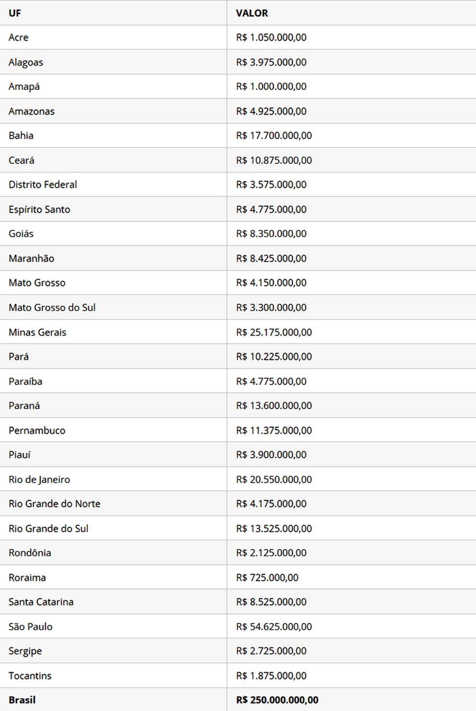Click the Espírito Santo state name
Viewport: 476px width, 711px height.
39,209
